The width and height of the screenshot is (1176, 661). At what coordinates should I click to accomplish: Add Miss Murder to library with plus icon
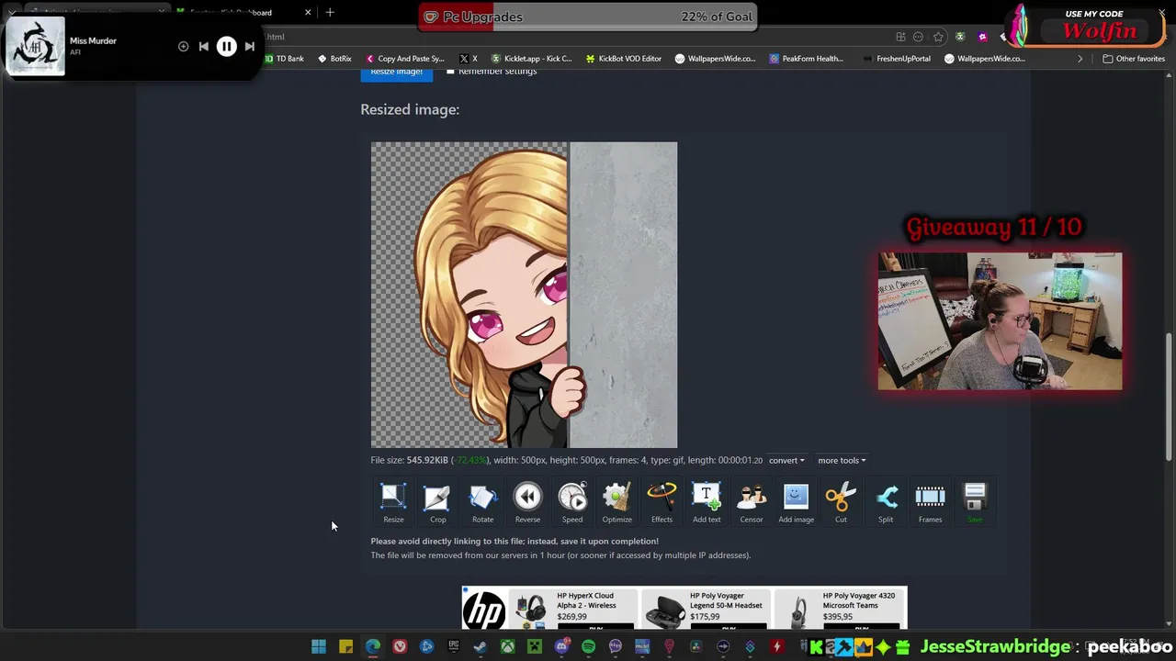183,46
